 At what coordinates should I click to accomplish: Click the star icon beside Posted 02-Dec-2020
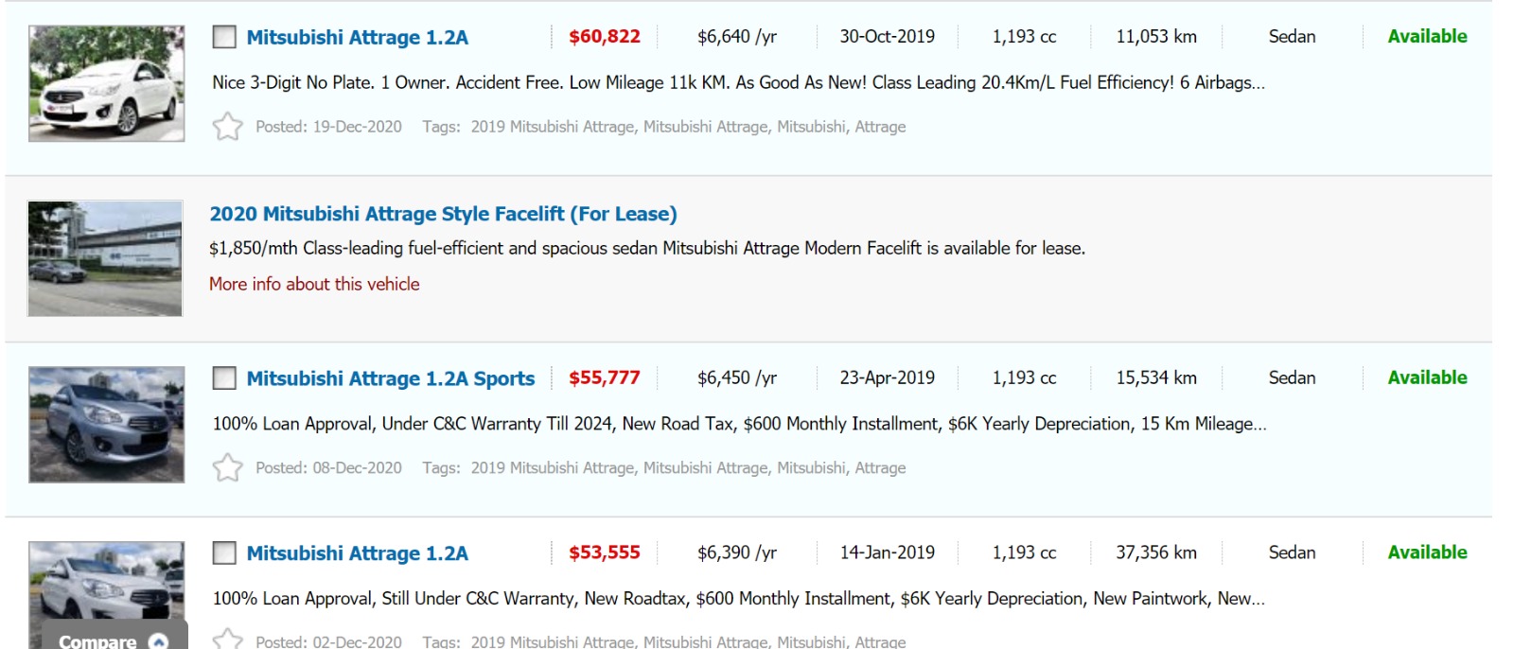227,640
